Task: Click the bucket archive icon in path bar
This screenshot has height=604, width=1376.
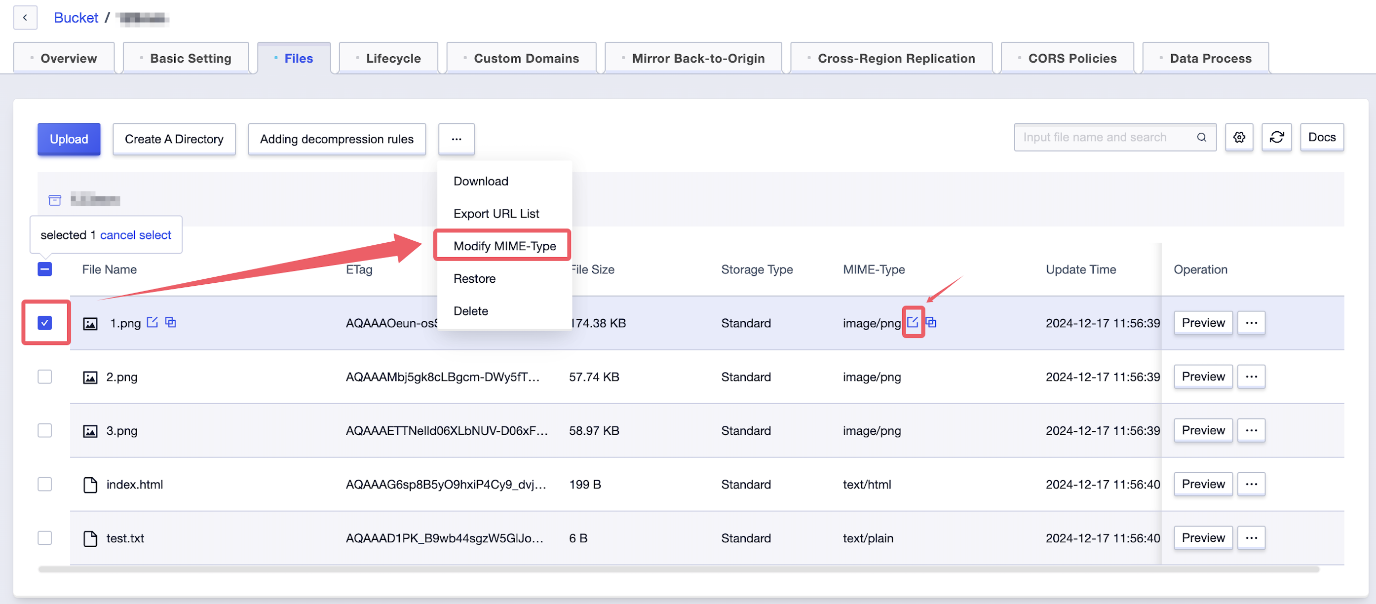Action: tap(54, 200)
